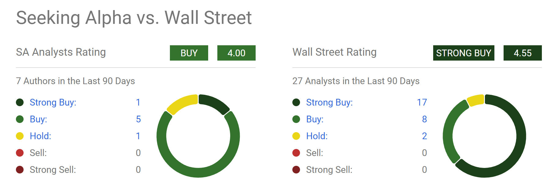
Task: Click the Wall Street Hold count of 2
Action: 424,136
